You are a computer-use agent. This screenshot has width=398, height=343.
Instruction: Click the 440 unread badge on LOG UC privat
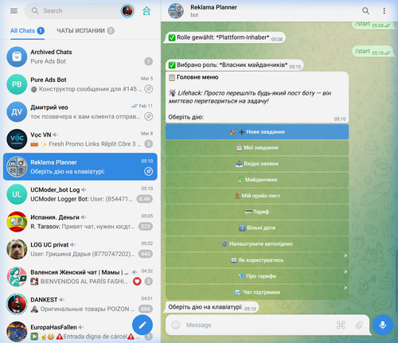click(x=146, y=254)
